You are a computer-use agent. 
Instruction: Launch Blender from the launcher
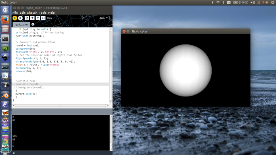click(x=5, y=95)
